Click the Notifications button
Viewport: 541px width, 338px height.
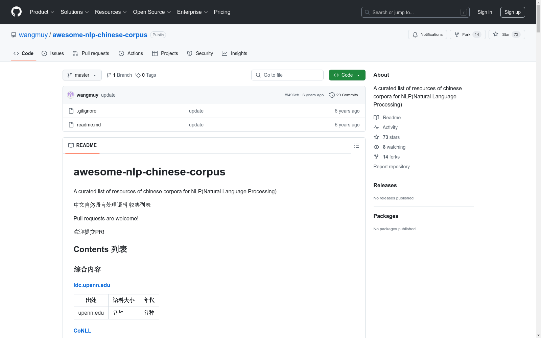pyautogui.click(x=428, y=34)
